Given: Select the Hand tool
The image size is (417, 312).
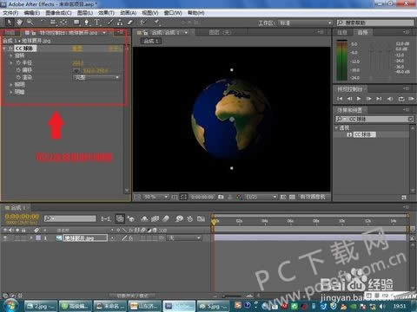Looking at the screenshot, I should tap(19, 23).
